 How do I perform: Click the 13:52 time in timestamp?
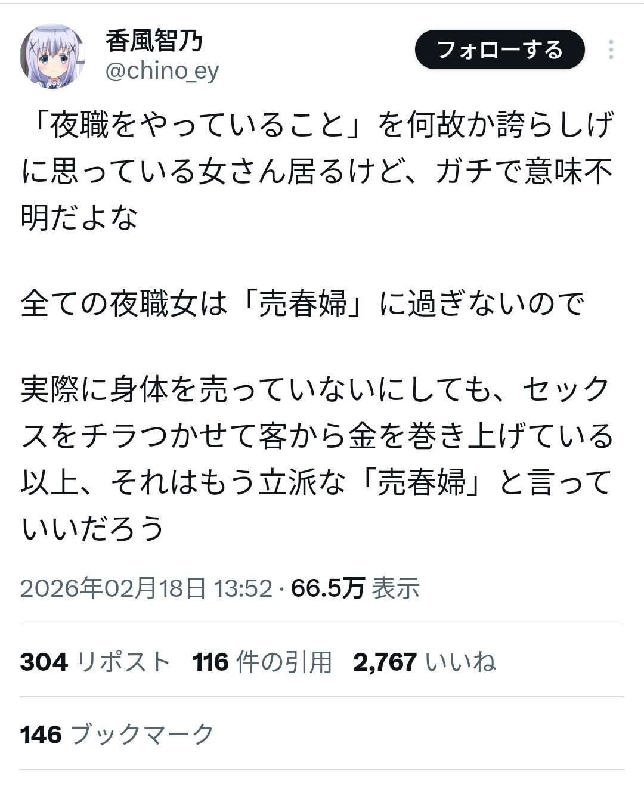243,588
